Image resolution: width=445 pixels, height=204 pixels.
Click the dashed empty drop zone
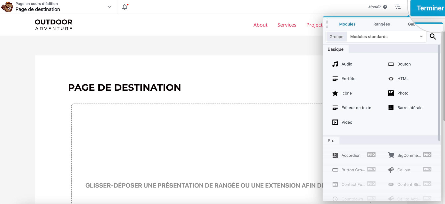tap(197, 154)
